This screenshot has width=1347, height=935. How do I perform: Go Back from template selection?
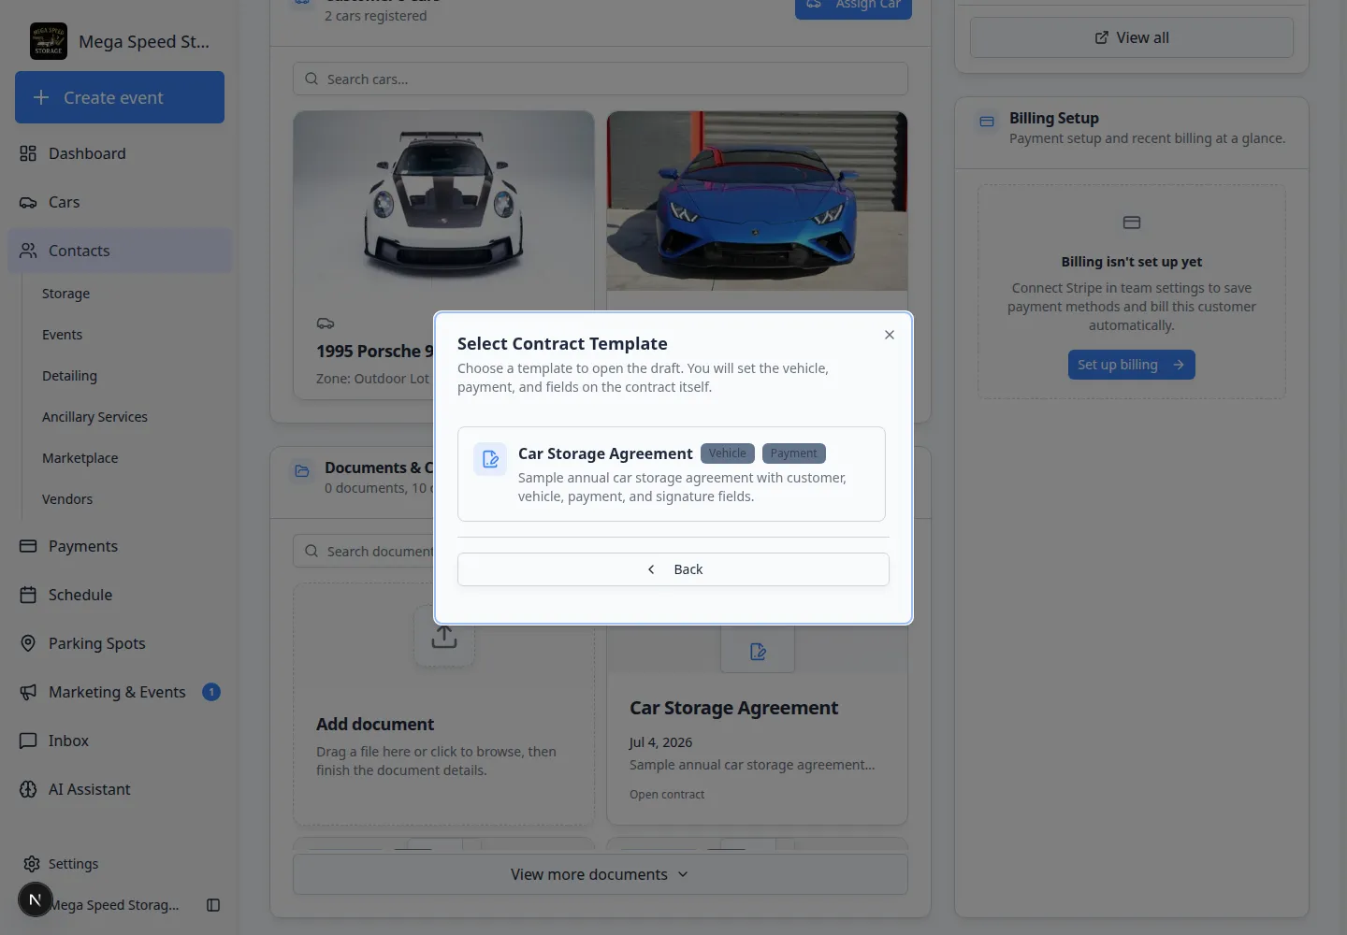click(673, 569)
